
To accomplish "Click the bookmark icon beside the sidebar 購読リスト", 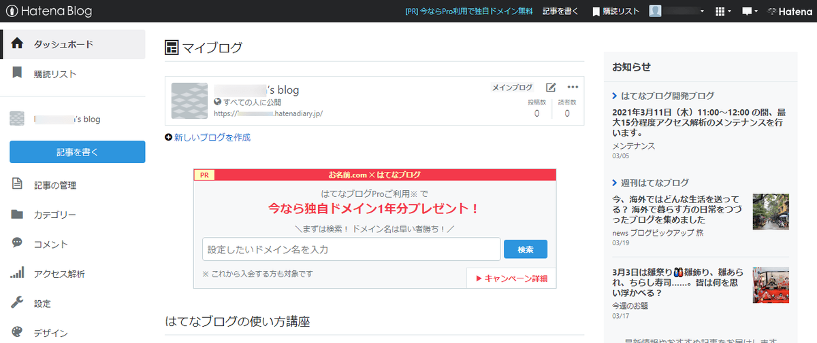I will (18, 73).
